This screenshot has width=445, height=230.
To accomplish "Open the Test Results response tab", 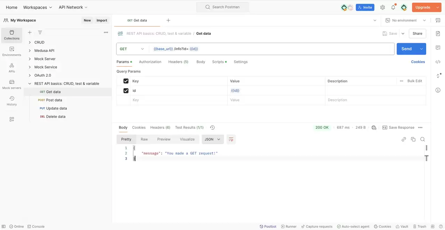I will 189,127.
